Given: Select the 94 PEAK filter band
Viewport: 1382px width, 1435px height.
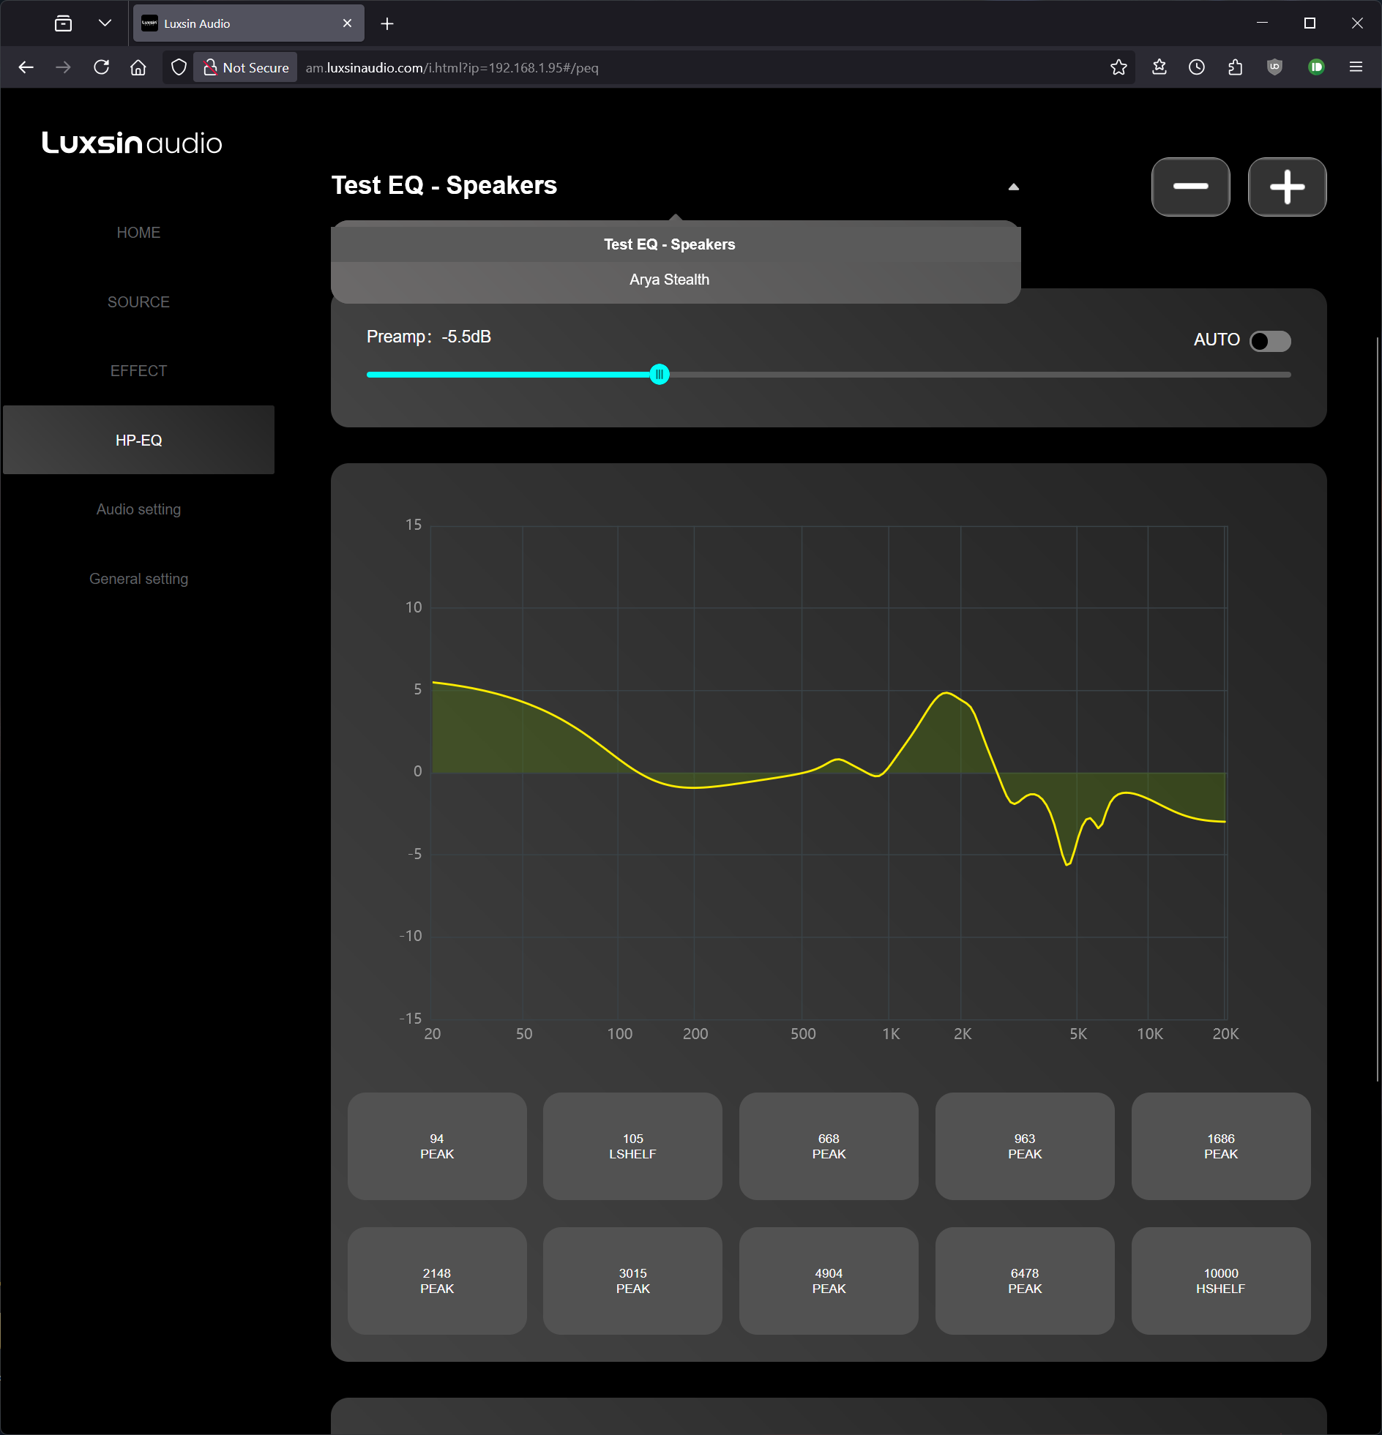Looking at the screenshot, I should (x=436, y=1146).
